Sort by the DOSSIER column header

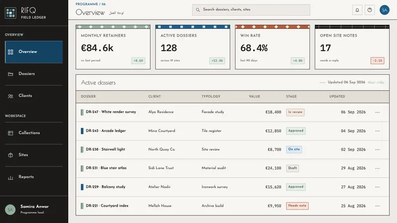point(88,97)
